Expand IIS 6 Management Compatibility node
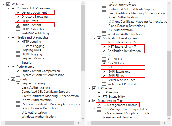This screenshot has height=126, width=172. click(95, 109)
